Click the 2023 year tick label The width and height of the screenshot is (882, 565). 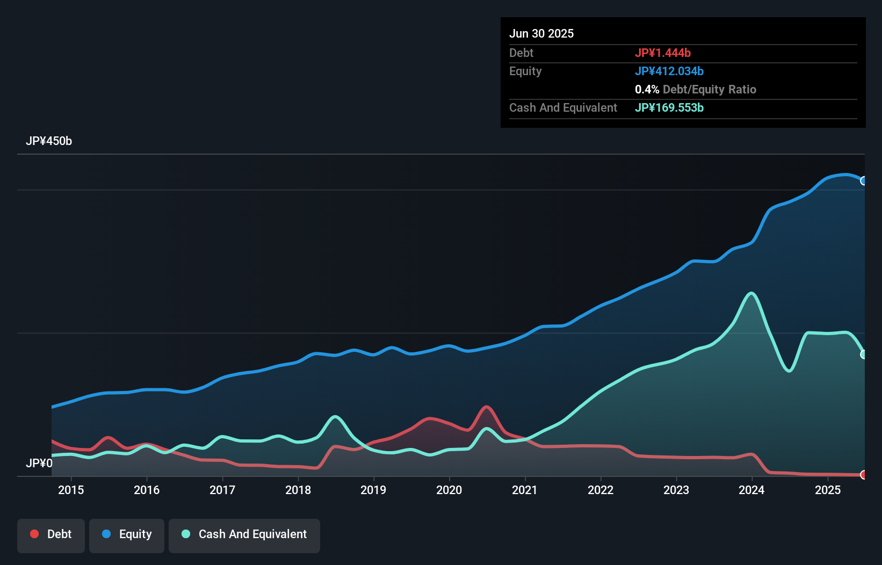[x=676, y=490]
